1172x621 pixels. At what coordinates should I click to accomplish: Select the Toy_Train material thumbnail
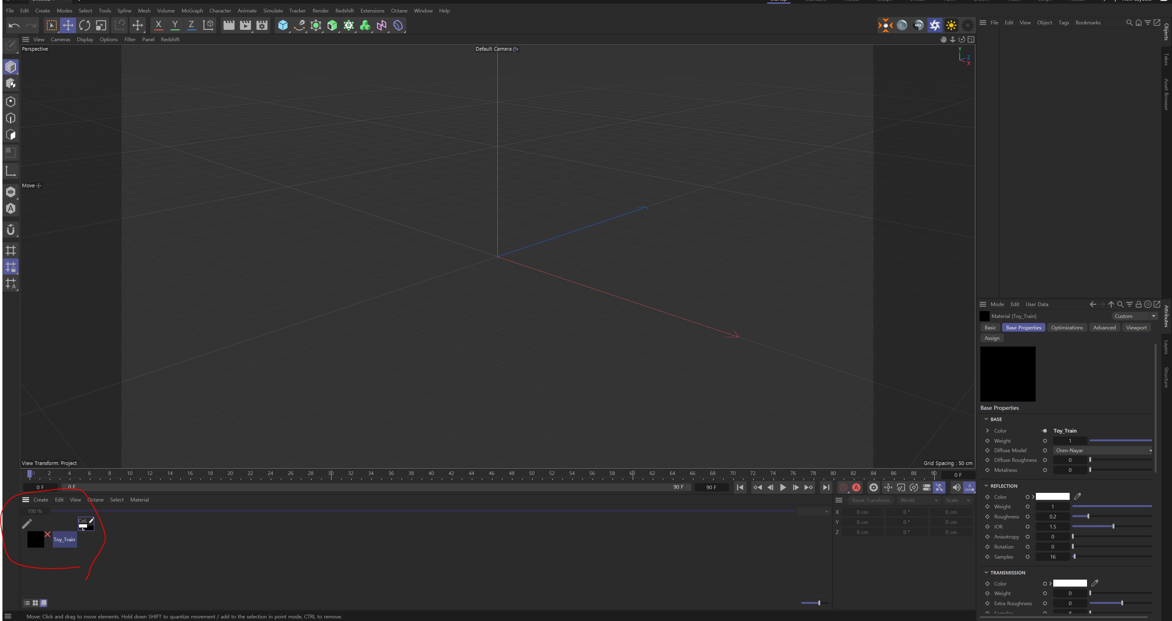click(x=36, y=540)
